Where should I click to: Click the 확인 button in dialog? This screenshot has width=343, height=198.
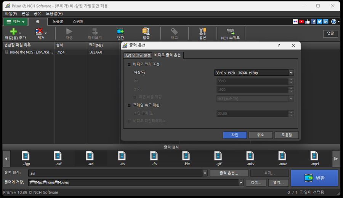pyautogui.click(x=235, y=135)
